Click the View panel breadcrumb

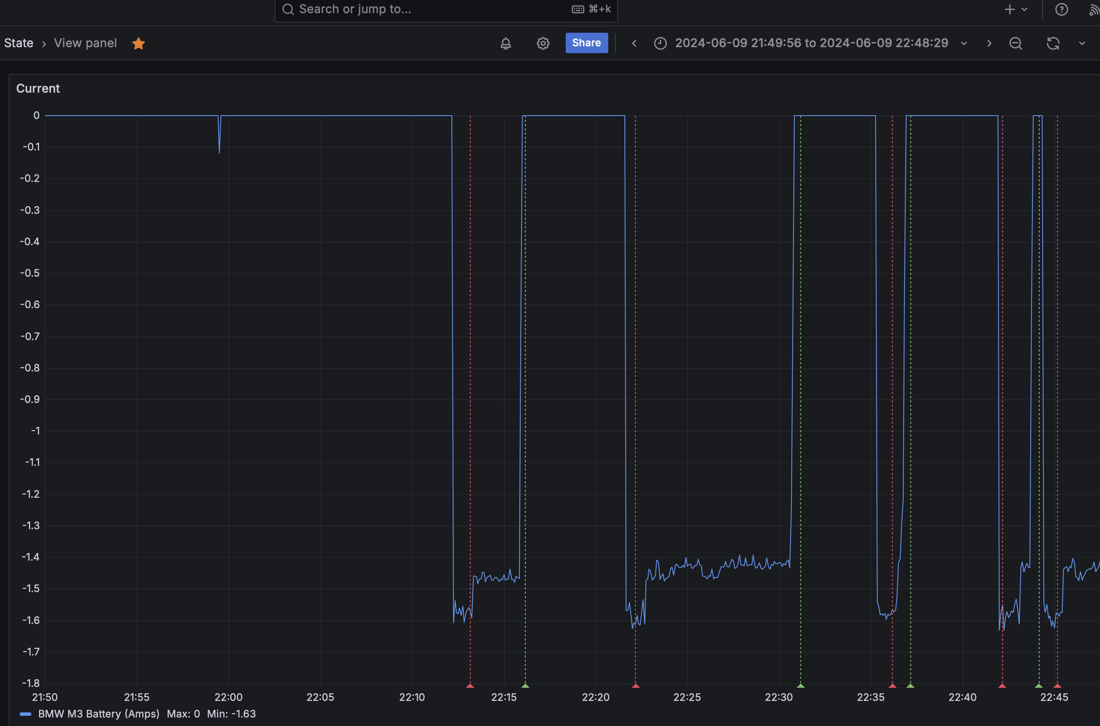click(85, 43)
